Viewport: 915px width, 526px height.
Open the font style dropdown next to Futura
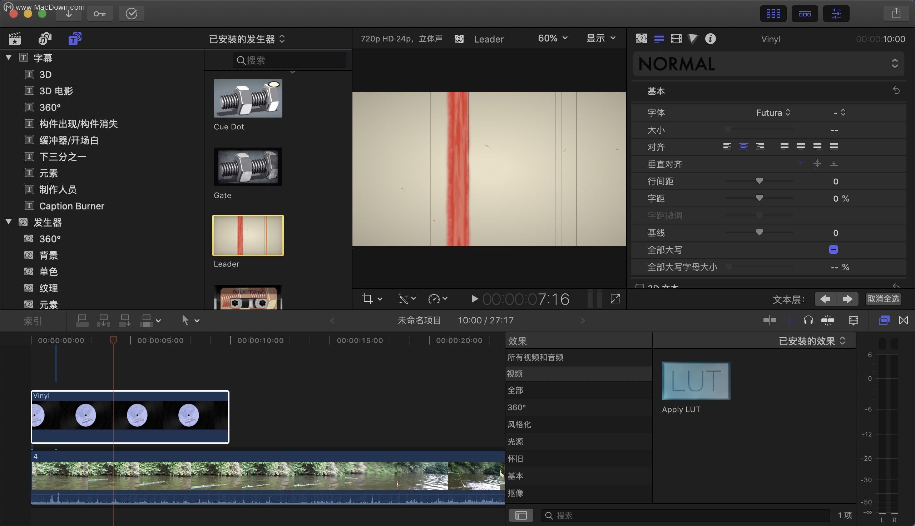(x=840, y=113)
